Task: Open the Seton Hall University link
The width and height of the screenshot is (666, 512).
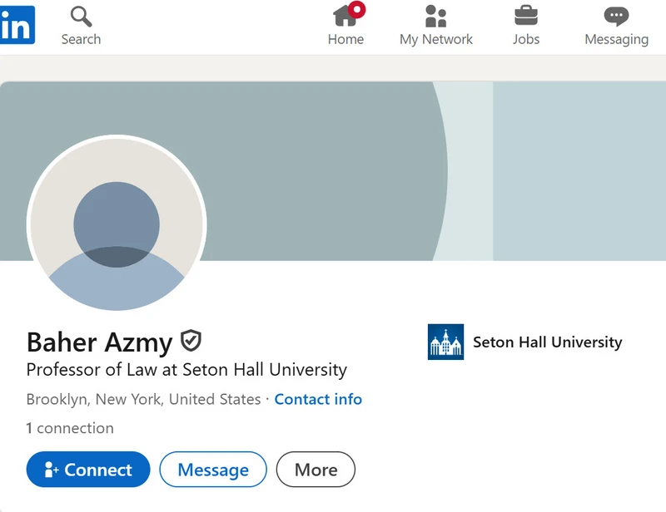Action: 548,342
